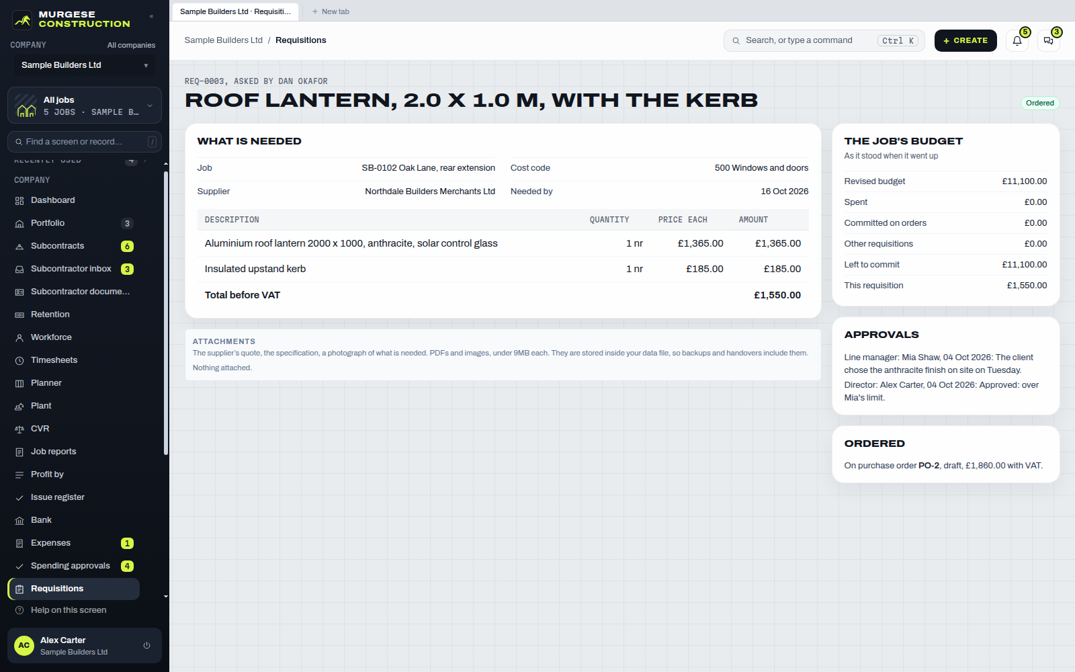Select Requisitions in the sidebar menu

[74, 589]
